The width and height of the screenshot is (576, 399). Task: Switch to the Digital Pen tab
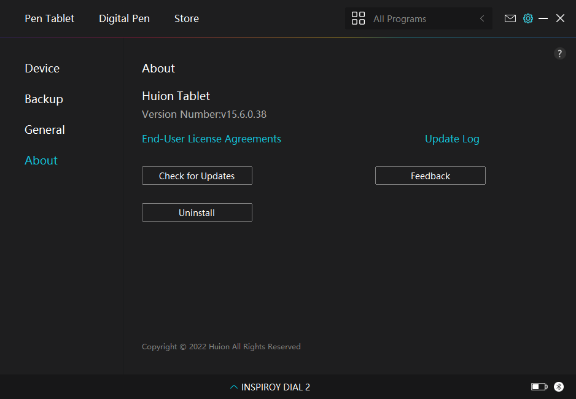coord(124,18)
